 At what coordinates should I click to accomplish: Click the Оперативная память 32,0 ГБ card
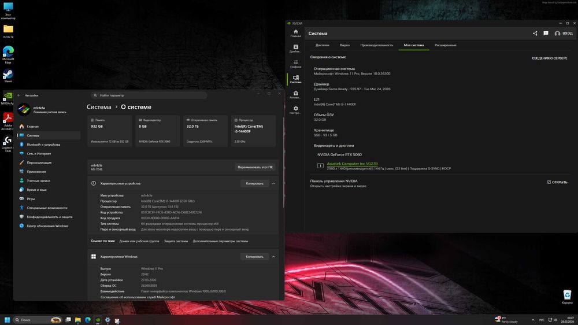205,131
